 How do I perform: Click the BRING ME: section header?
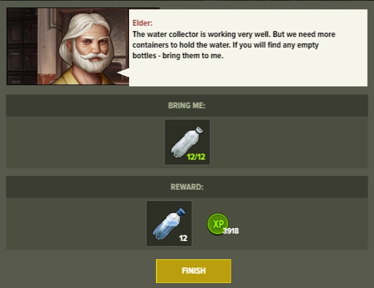tap(187, 105)
